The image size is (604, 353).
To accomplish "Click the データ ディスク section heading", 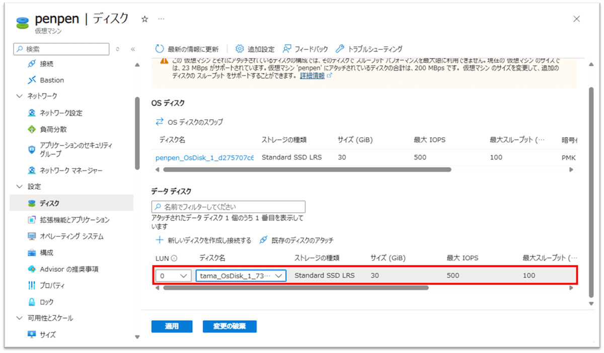I will click(172, 192).
